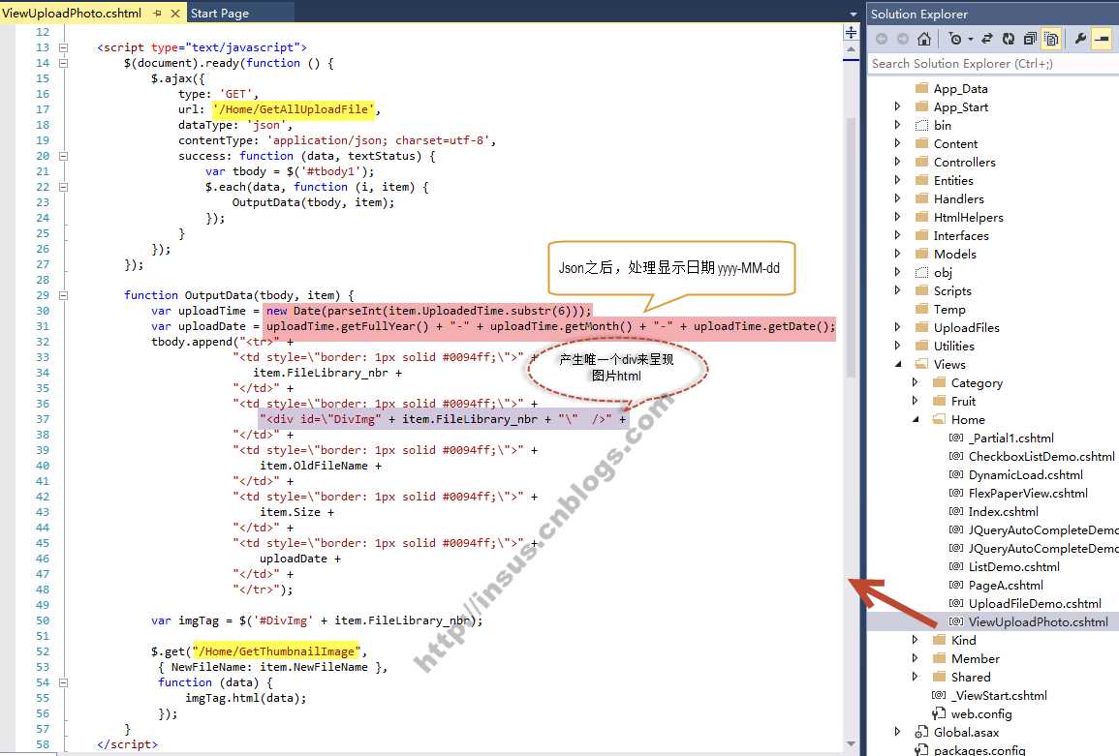The width and height of the screenshot is (1119, 756).
Task: Click '/Home/GetAllUploadFile' url string in code
Action: tap(294, 109)
